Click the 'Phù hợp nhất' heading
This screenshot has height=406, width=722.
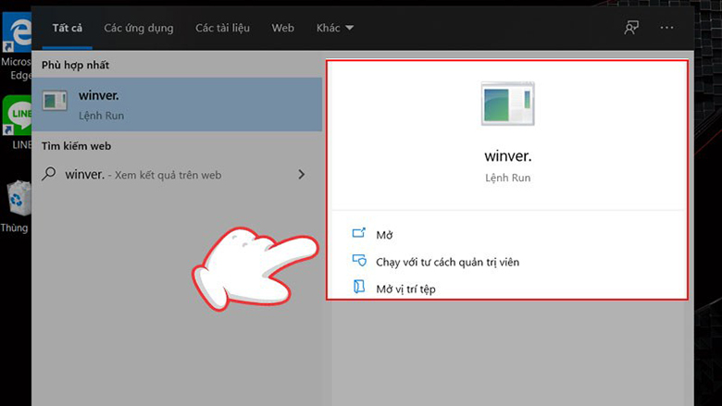(76, 66)
